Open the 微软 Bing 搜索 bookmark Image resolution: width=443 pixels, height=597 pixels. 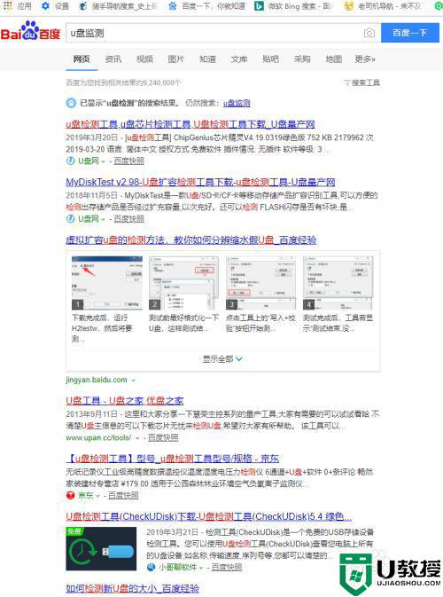pos(294,6)
